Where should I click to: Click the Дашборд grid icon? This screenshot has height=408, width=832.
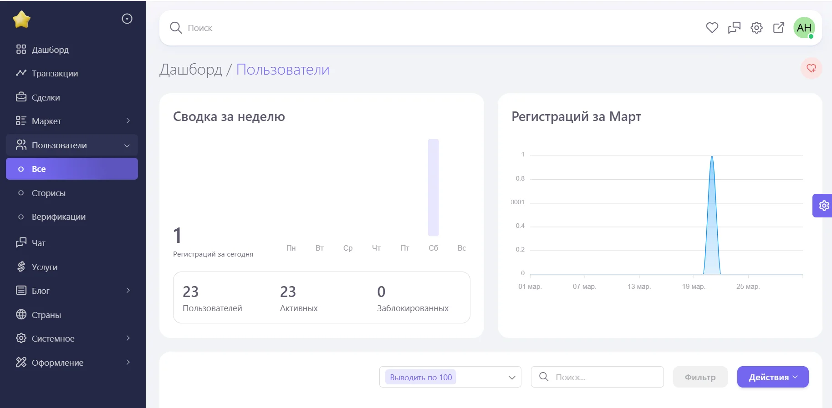click(x=21, y=49)
